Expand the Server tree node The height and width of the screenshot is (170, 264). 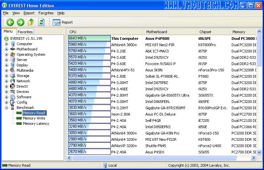click(x=6, y=60)
